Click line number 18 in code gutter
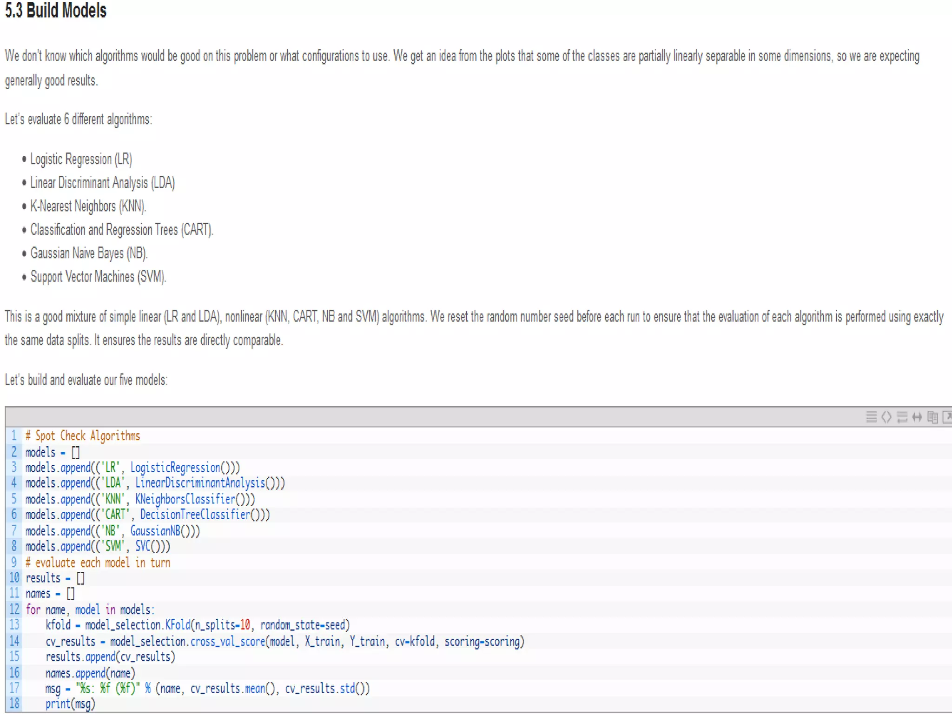The width and height of the screenshot is (952, 714). [x=14, y=703]
